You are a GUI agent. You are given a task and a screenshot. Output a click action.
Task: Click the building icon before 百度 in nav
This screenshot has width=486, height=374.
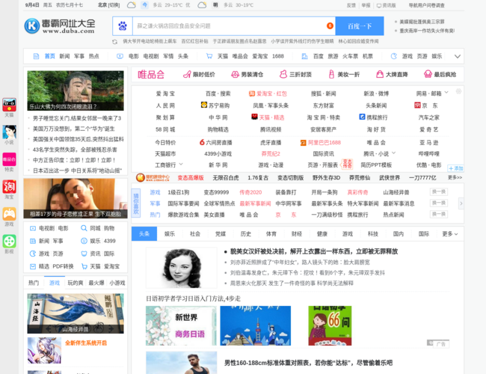[x=304, y=56]
